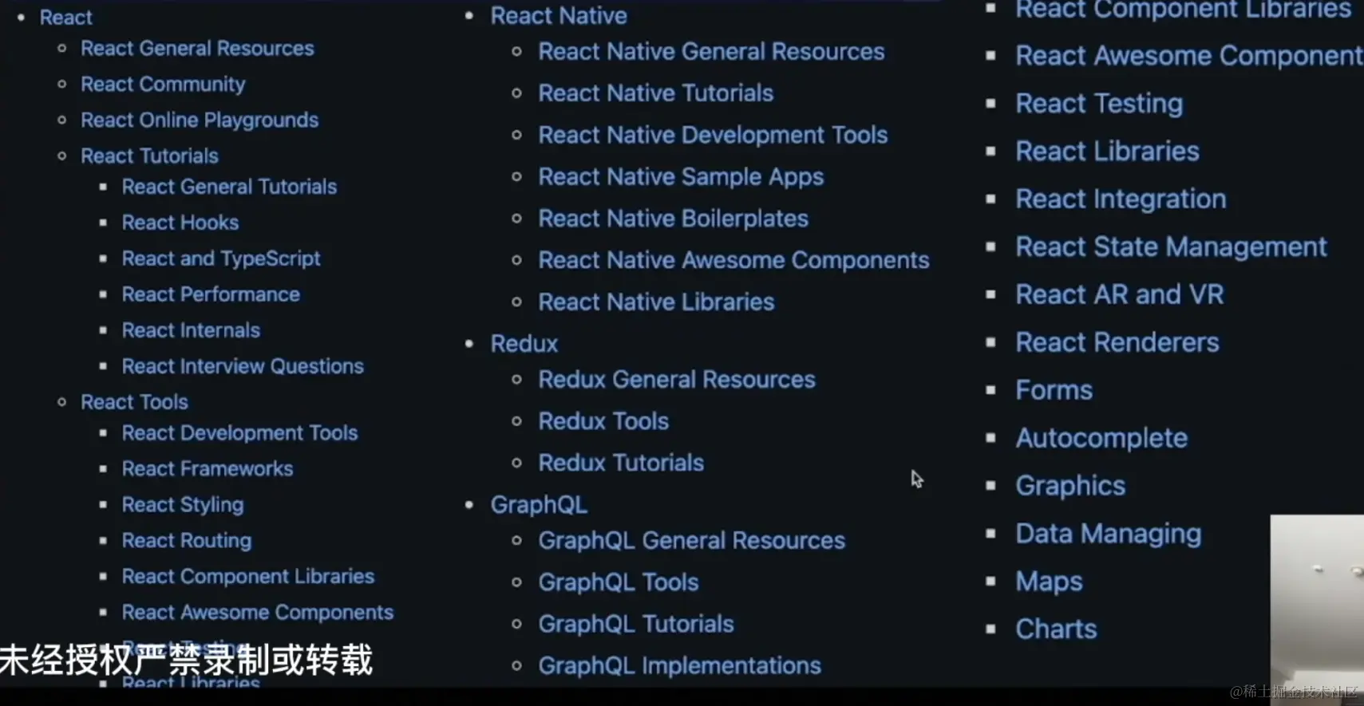Open React Native Development Tools link
Screen dimensions: 1364x706
tap(713, 136)
